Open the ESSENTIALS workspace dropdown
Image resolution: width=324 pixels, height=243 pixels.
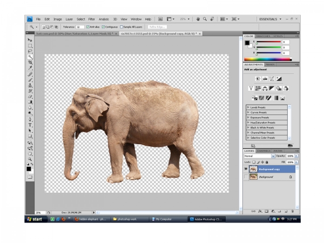(x=271, y=19)
